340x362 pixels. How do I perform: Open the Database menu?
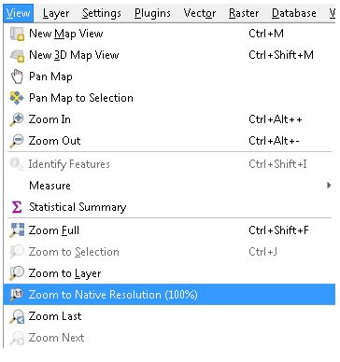294,13
